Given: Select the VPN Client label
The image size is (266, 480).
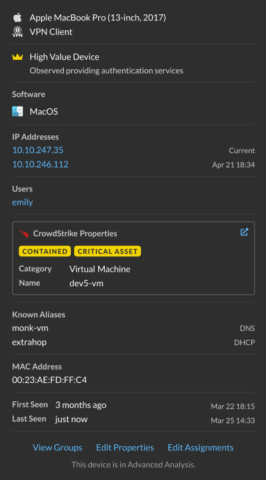Looking at the screenshot, I should pos(51,32).
